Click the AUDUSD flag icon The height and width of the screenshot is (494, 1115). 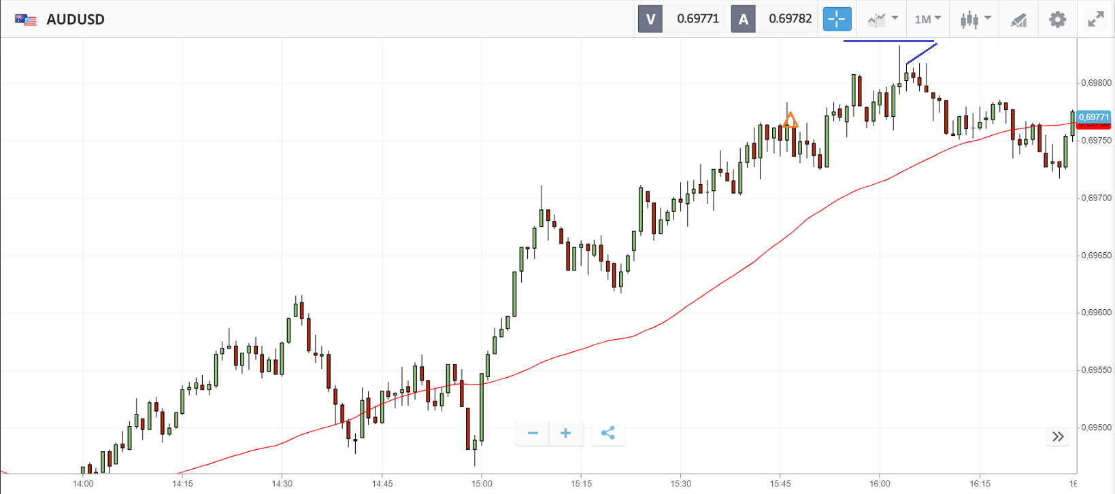pyautogui.click(x=26, y=19)
